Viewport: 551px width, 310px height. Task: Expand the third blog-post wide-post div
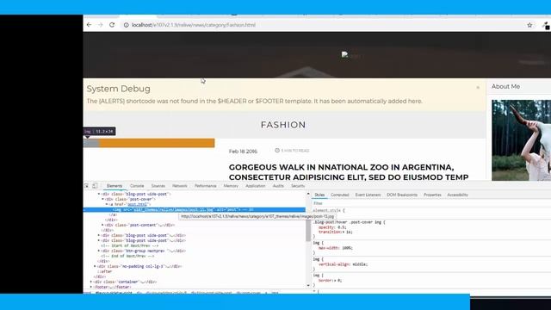coord(99,241)
